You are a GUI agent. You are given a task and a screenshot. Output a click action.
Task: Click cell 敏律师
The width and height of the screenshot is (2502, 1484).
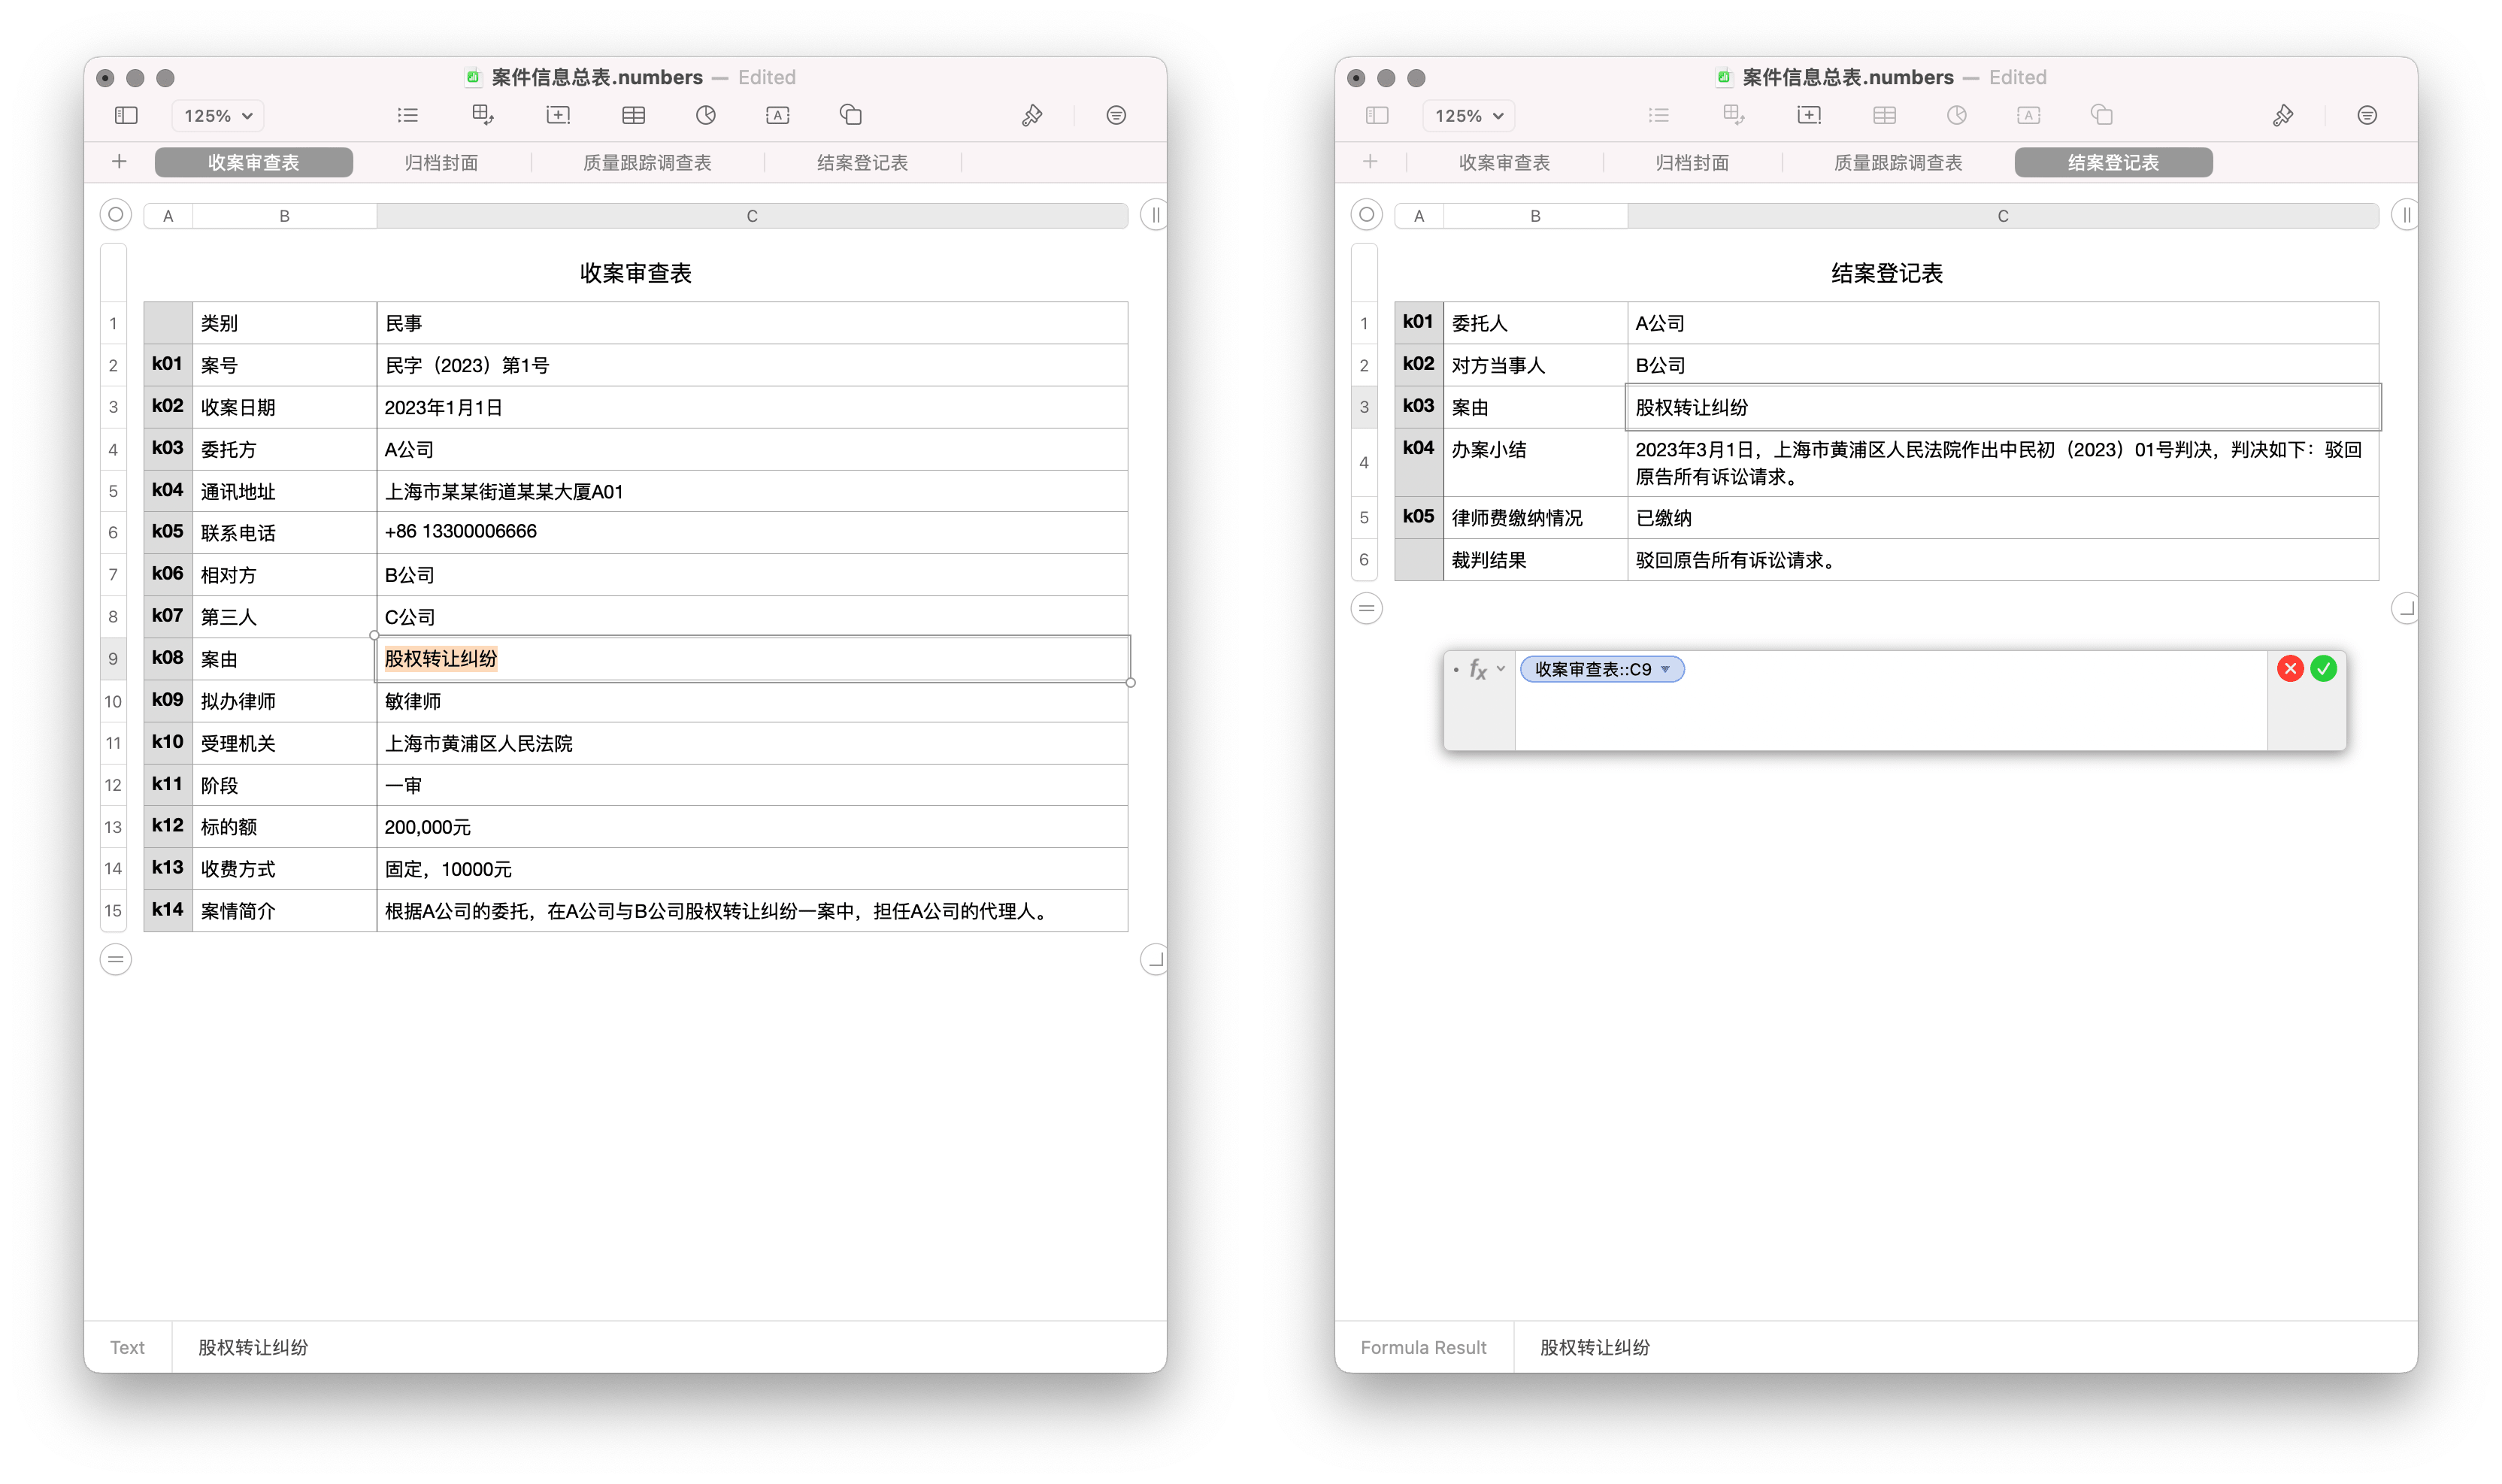(752, 701)
